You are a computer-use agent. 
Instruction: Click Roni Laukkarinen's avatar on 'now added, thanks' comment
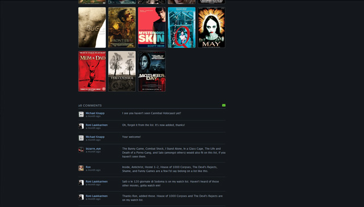point(81,126)
